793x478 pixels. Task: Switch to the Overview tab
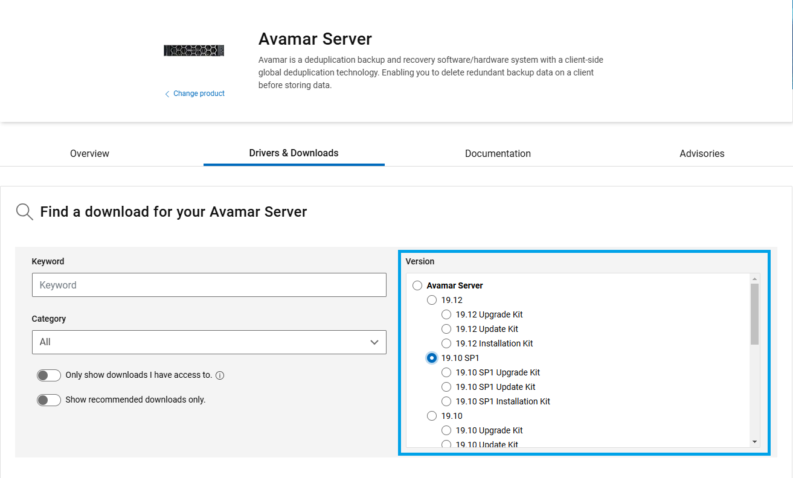click(89, 153)
